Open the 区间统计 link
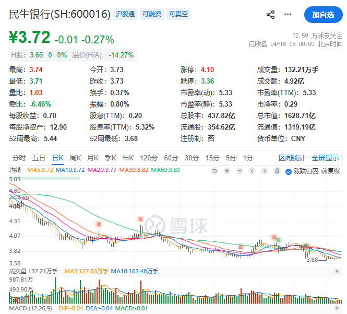347x314 pixels. pos(292,158)
